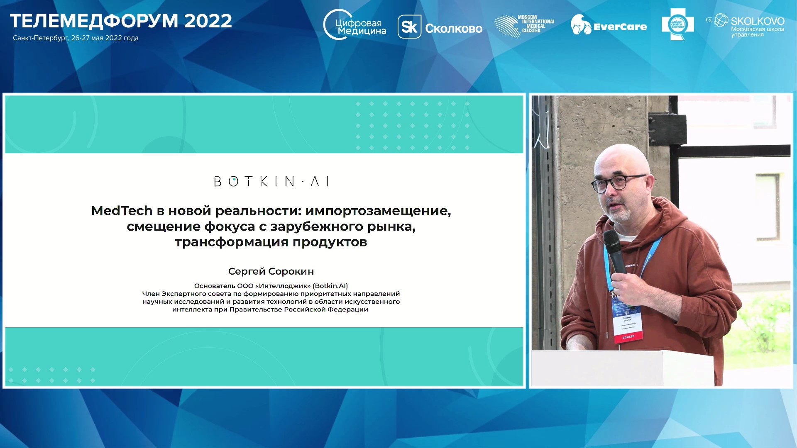797x448 pixels.
Task: Click the BOTKIN·AI logo on slide
Action: 271,181
